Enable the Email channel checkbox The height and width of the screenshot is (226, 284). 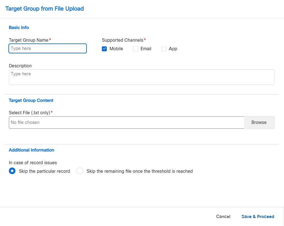click(136, 49)
